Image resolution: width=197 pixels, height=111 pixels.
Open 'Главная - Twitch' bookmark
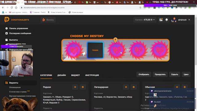point(38,12)
